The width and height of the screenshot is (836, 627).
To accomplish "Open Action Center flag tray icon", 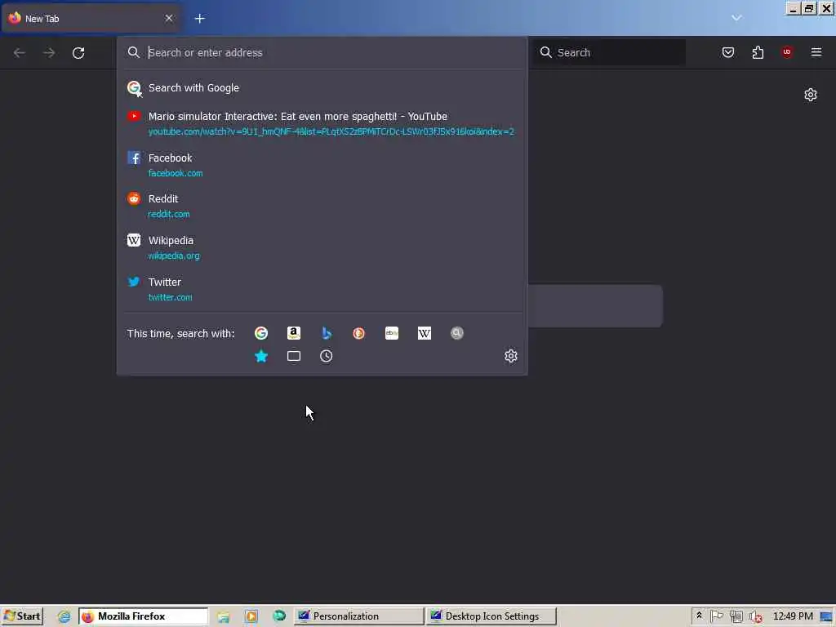I will pos(717,617).
